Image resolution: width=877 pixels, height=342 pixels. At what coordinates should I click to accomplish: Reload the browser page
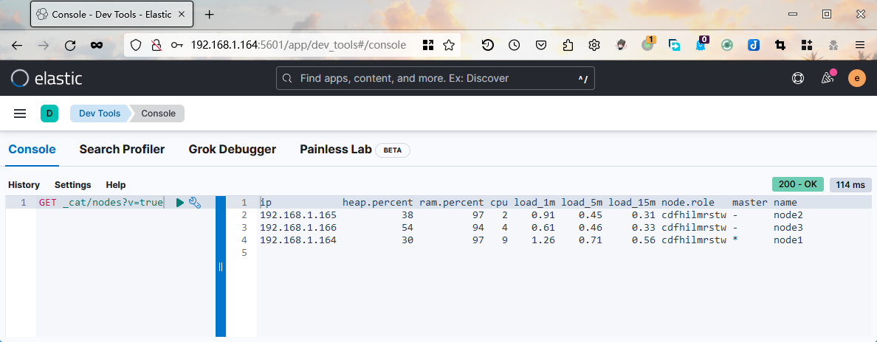70,45
